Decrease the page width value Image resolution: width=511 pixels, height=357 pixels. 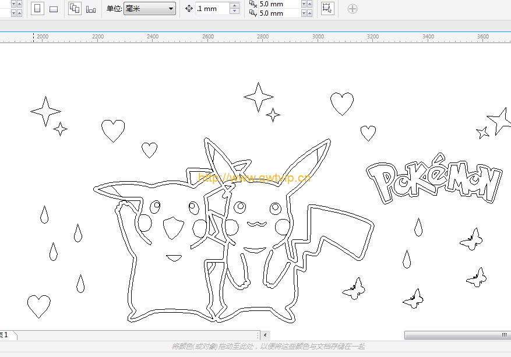(x=13, y=4)
